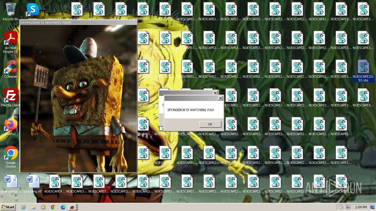Launch Internet Explorer from the taskbar
Viewport: 376px width, 211px height.
(x=23, y=207)
